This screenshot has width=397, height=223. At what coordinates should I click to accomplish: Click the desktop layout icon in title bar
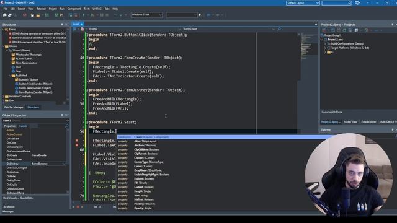(357, 2)
